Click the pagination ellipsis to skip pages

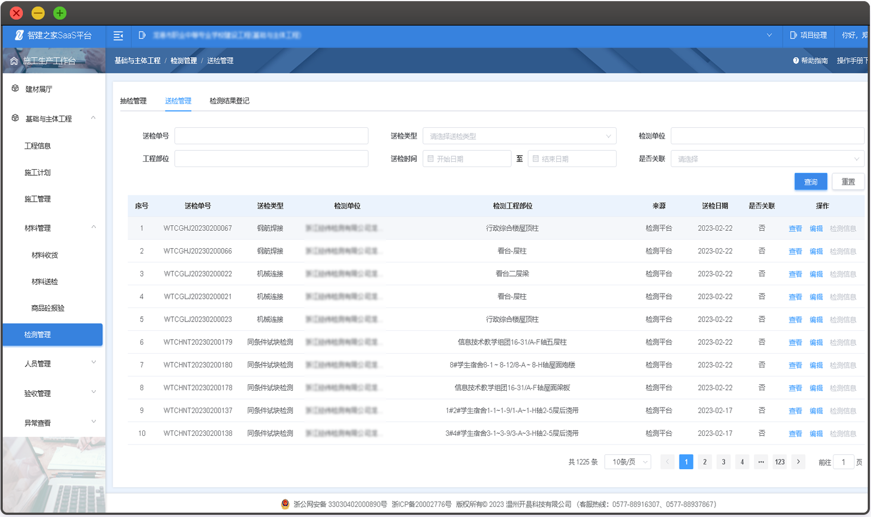coord(761,462)
